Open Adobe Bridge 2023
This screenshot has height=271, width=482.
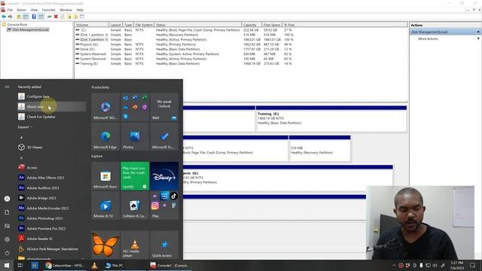pos(52,198)
